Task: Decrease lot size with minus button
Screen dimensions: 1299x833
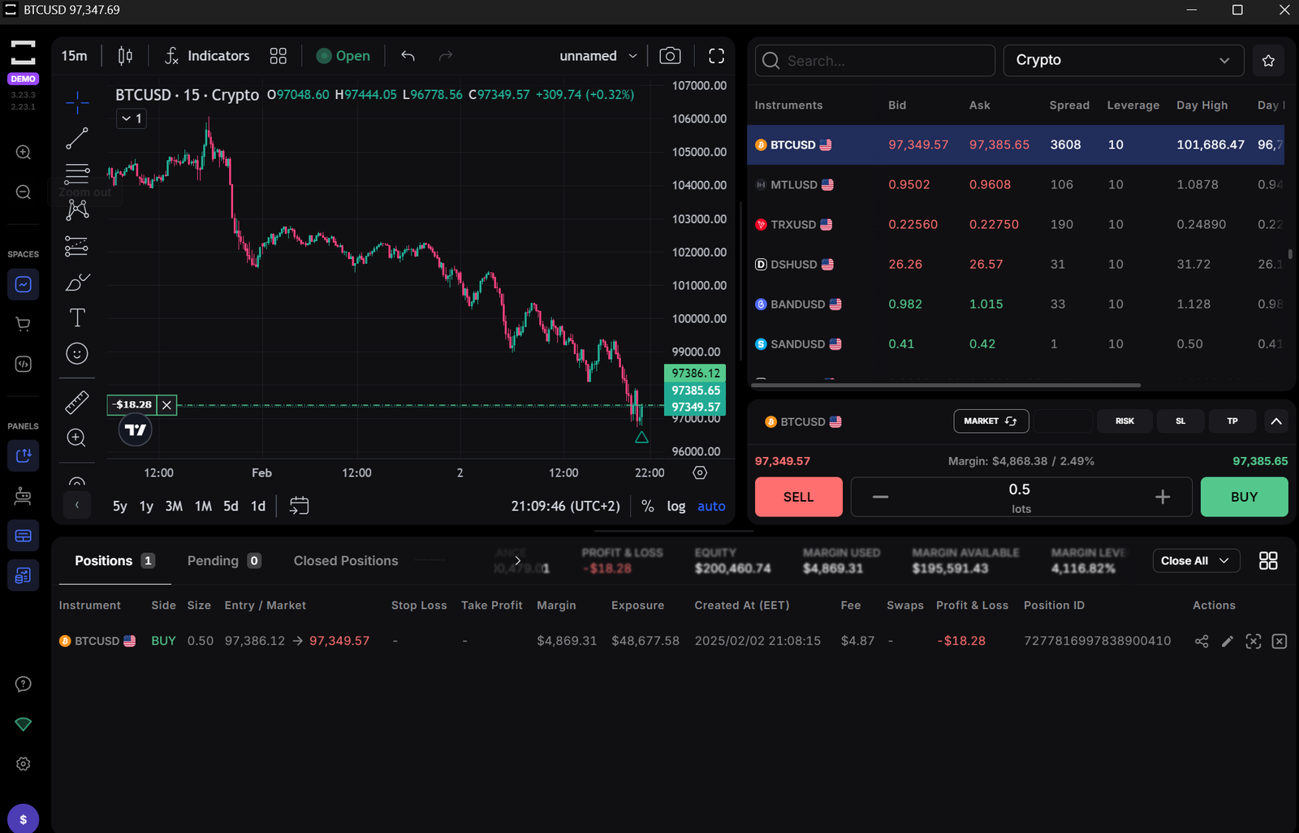Action: coord(880,497)
